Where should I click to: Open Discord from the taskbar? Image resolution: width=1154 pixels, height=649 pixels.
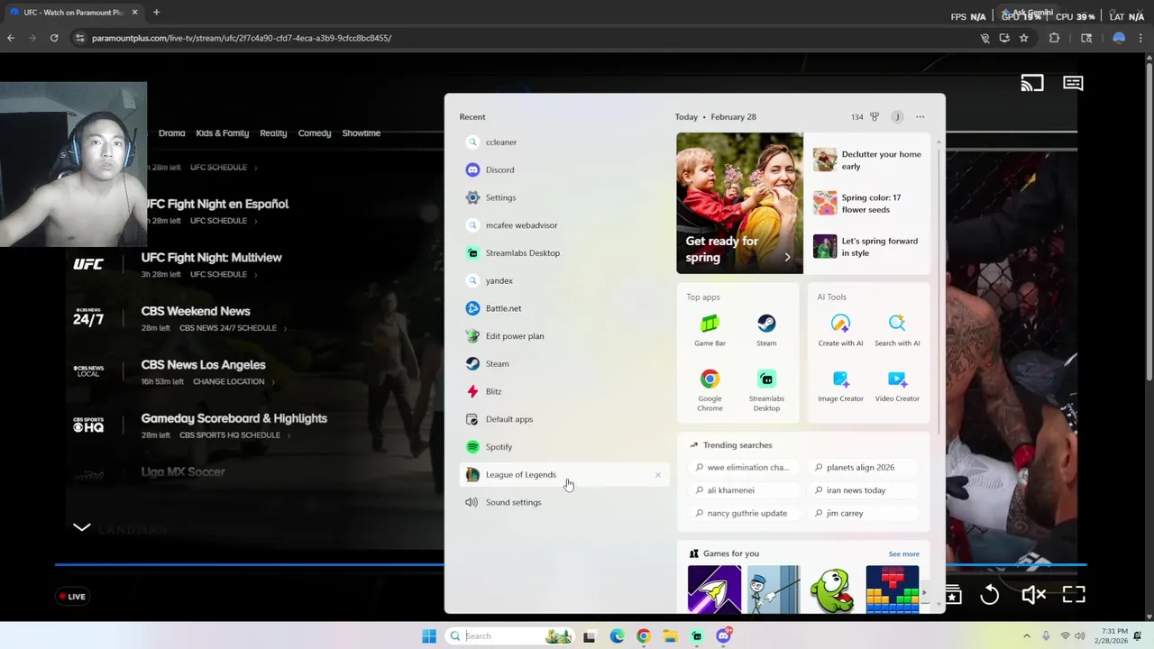(x=724, y=636)
